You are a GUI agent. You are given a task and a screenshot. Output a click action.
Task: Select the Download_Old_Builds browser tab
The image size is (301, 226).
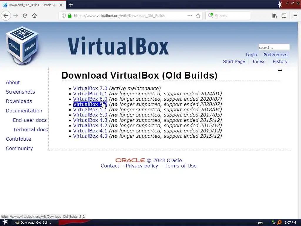pos(33,5)
